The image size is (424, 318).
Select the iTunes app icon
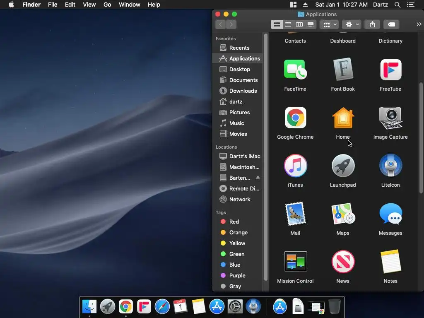click(x=295, y=166)
